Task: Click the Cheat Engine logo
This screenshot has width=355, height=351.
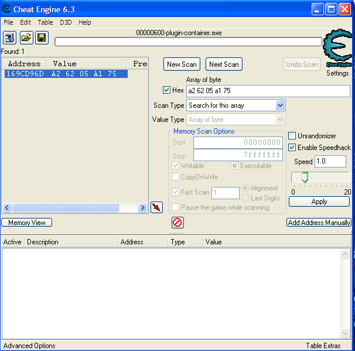Action: coord(338,48)
